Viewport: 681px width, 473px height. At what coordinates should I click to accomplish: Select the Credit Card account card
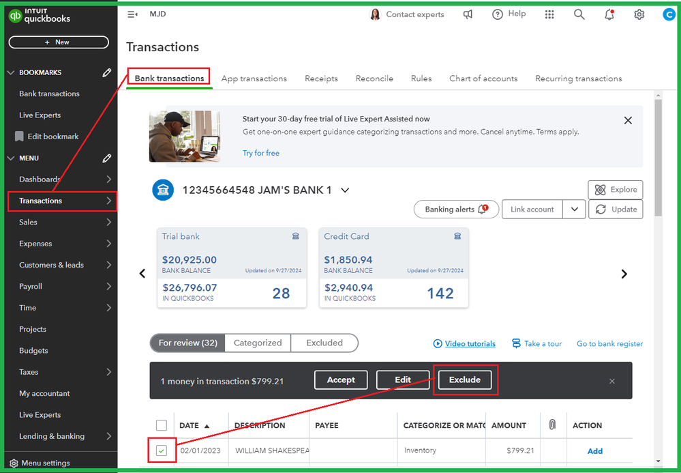[394, 268]
